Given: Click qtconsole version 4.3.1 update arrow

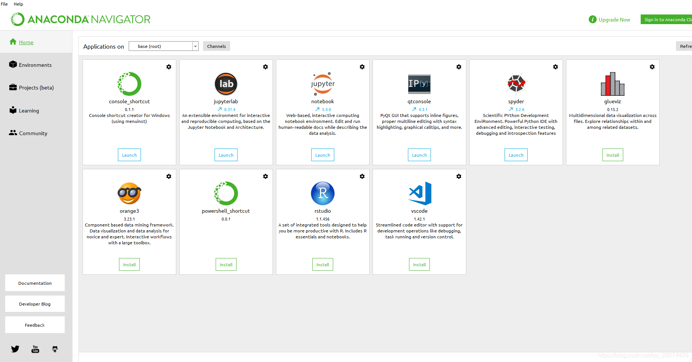Looking at the screenshot, I should coord(414,109).
